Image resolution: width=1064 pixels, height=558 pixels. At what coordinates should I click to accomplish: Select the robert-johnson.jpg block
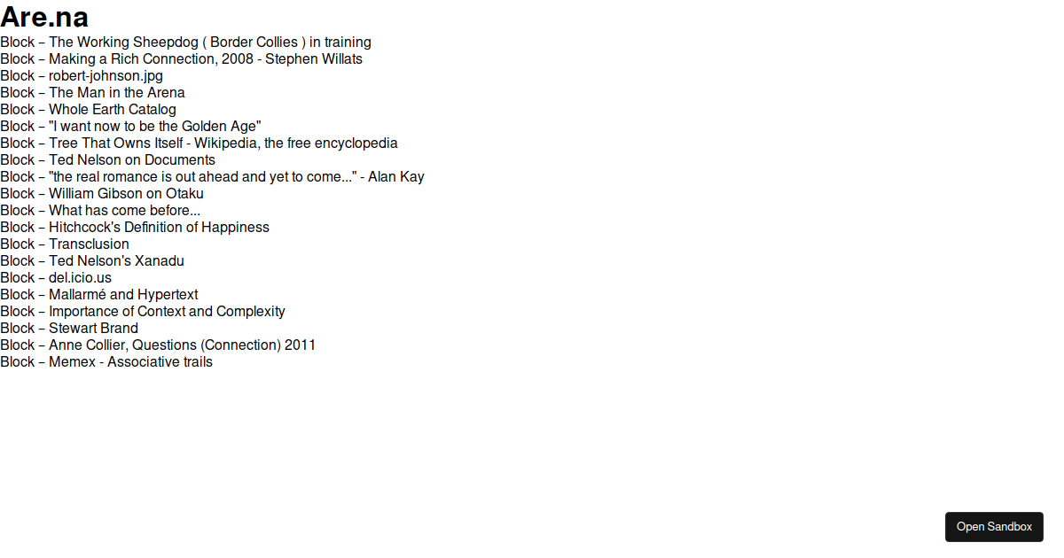82,75
